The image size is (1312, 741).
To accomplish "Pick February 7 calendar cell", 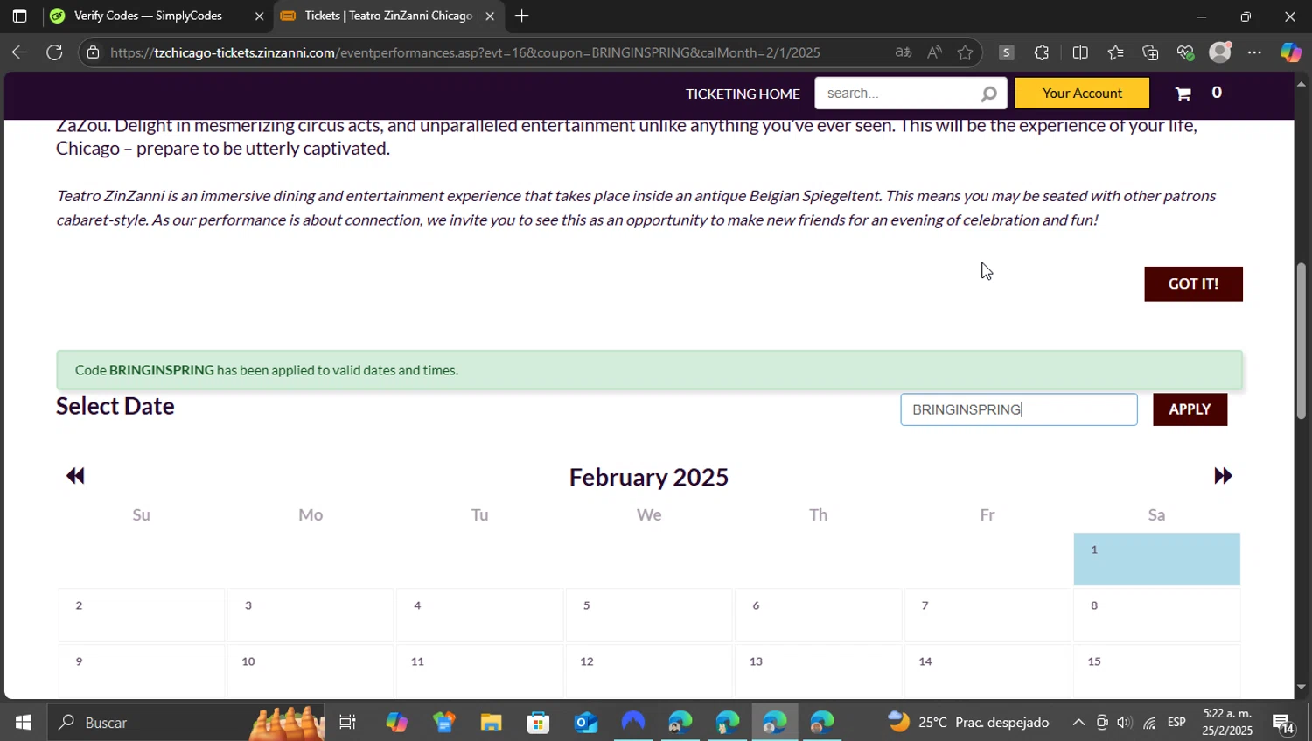I will [x=987, y=615].
